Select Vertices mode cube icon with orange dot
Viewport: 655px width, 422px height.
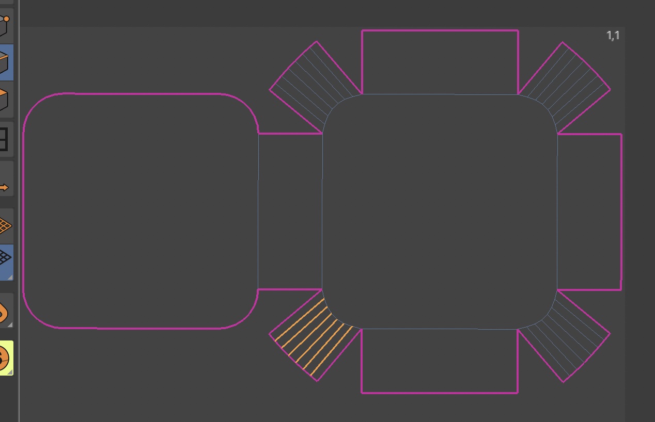(5, 26)
